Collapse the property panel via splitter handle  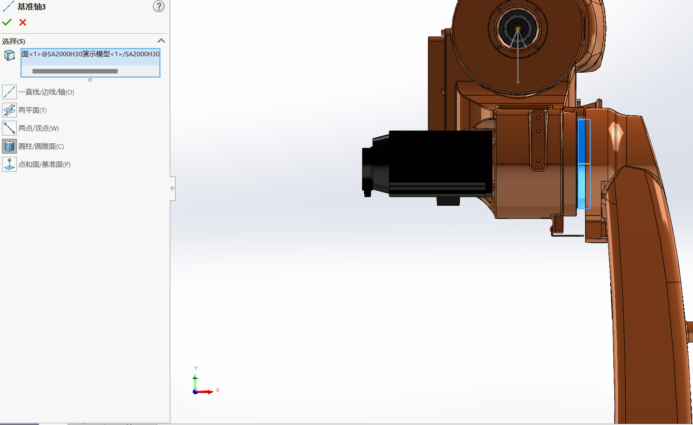point(172,188)
